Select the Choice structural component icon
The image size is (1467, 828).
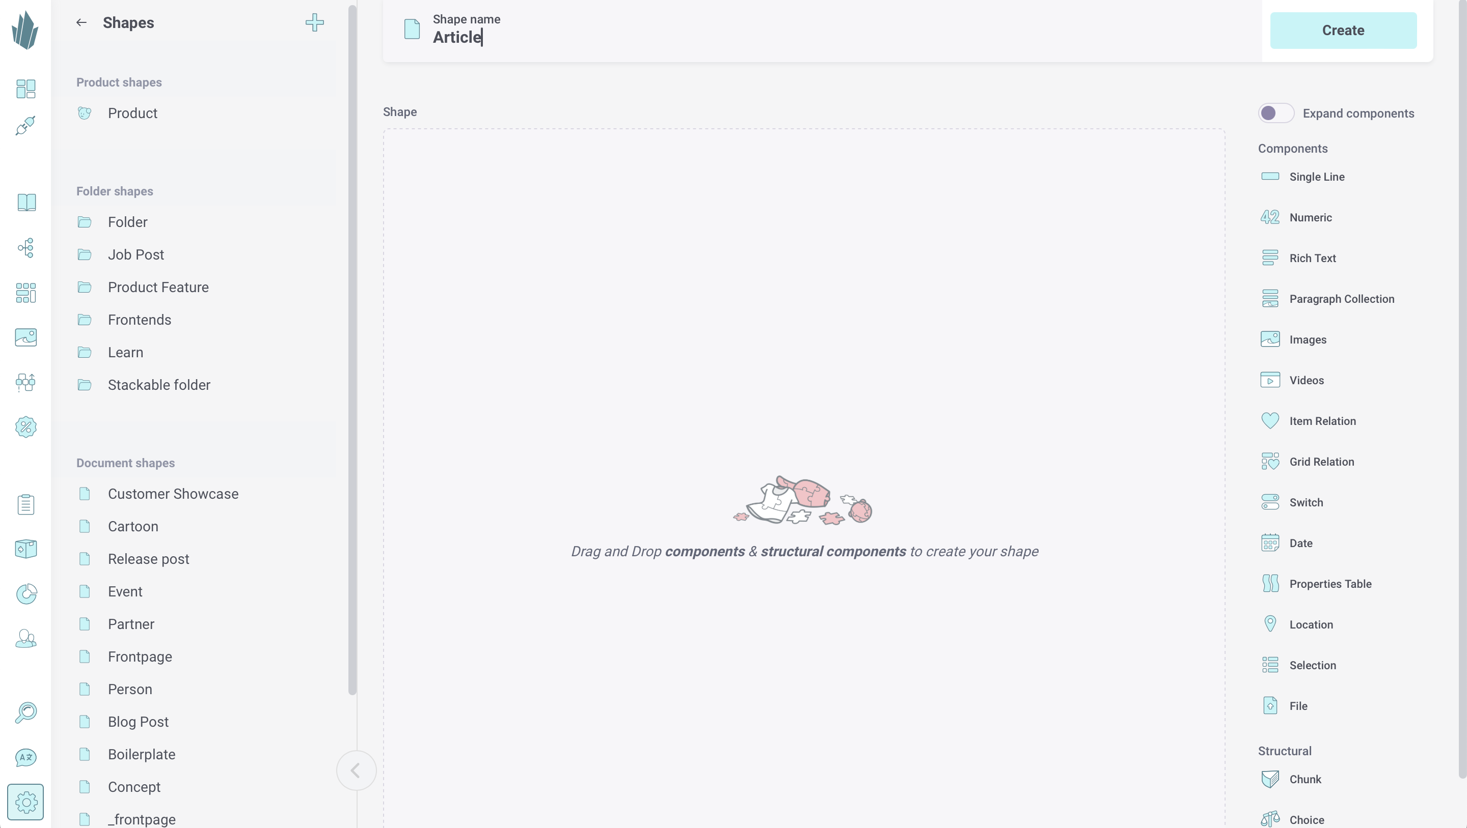[1270, 819]
